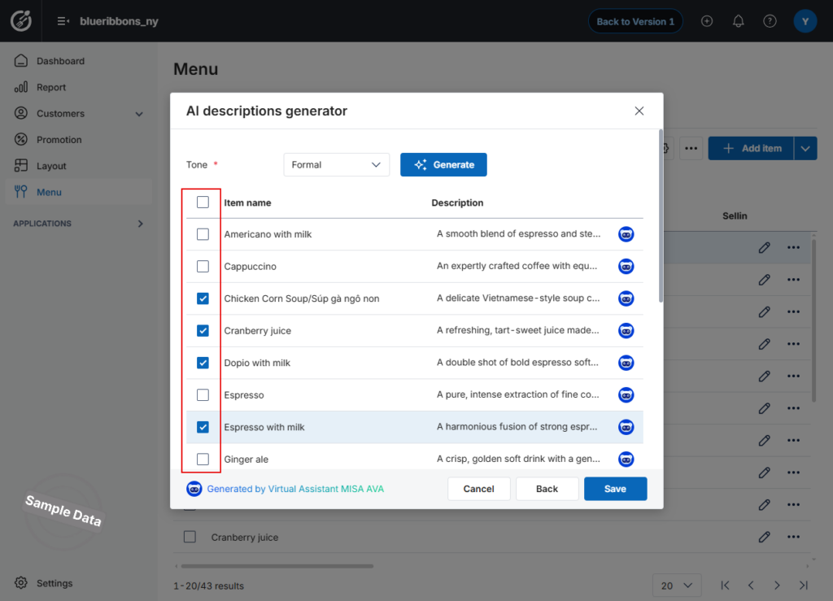
Task: Click Cancel in the dialog
Action: coord(478,489)
